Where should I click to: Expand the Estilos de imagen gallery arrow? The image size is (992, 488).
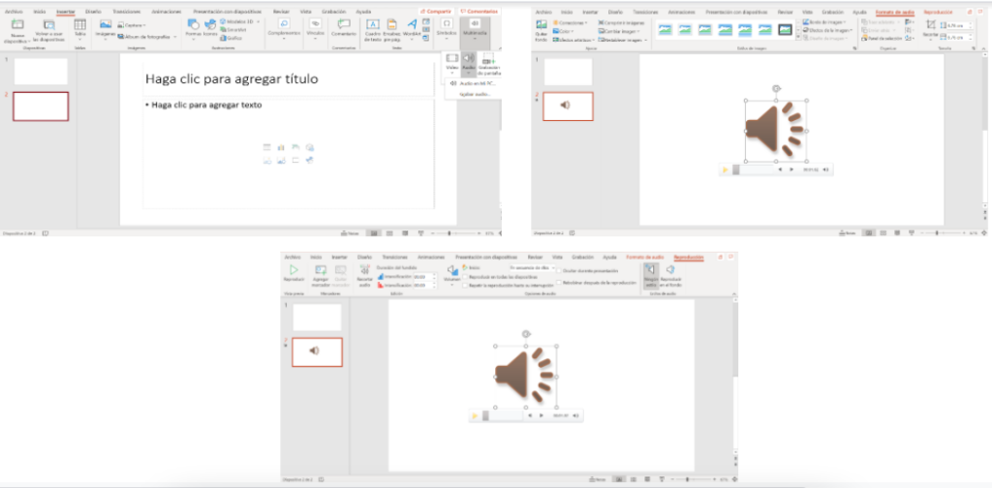point(798,39)
